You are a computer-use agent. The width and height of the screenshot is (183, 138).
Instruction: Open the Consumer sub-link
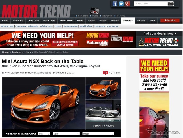pyautogui.click(x=21, y=26)
